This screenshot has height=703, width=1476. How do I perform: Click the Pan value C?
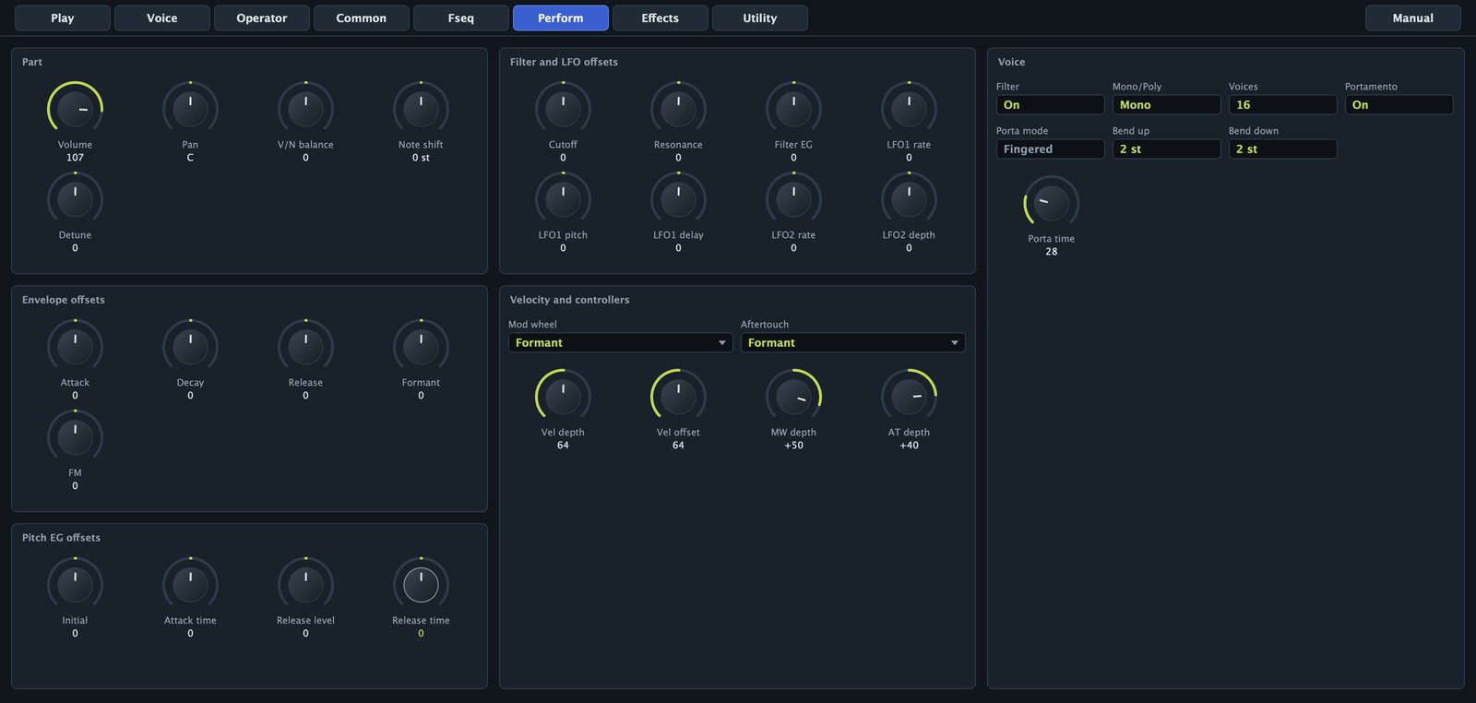(190, 158)
